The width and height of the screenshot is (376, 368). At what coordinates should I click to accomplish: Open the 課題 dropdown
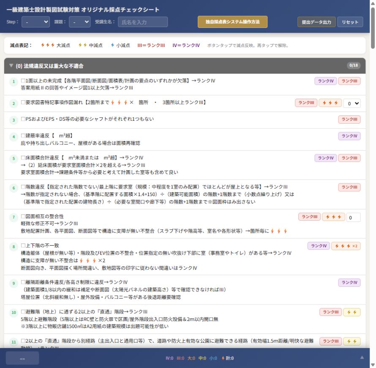tap(79, 22)
